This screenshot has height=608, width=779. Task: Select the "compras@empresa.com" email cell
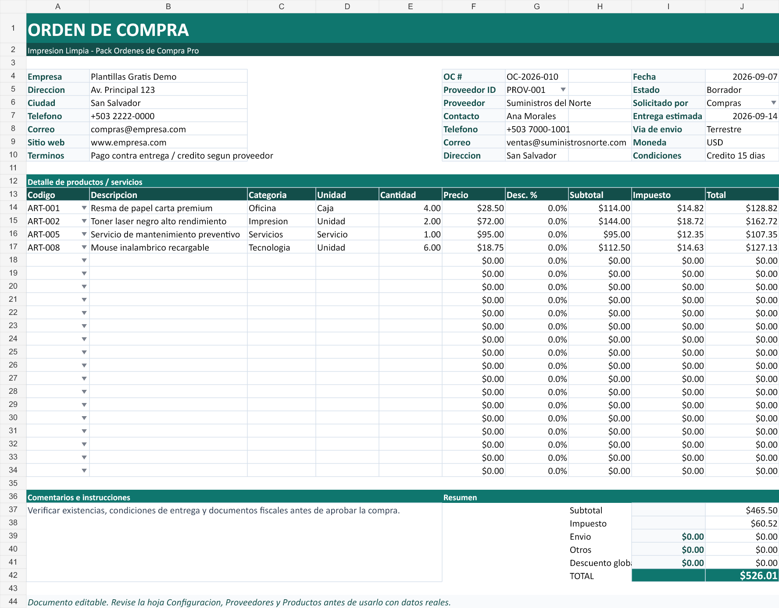coord(168,129)
